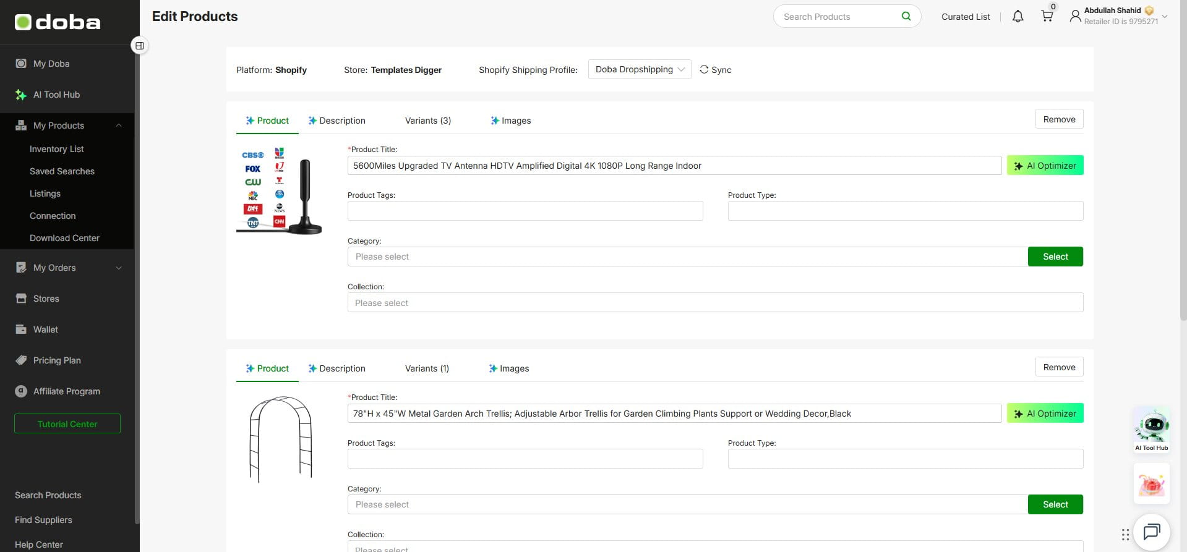This screenshot has height=552, width=1187.
Task: Click the floating promo gift icon
Action: coord(1151,483)
